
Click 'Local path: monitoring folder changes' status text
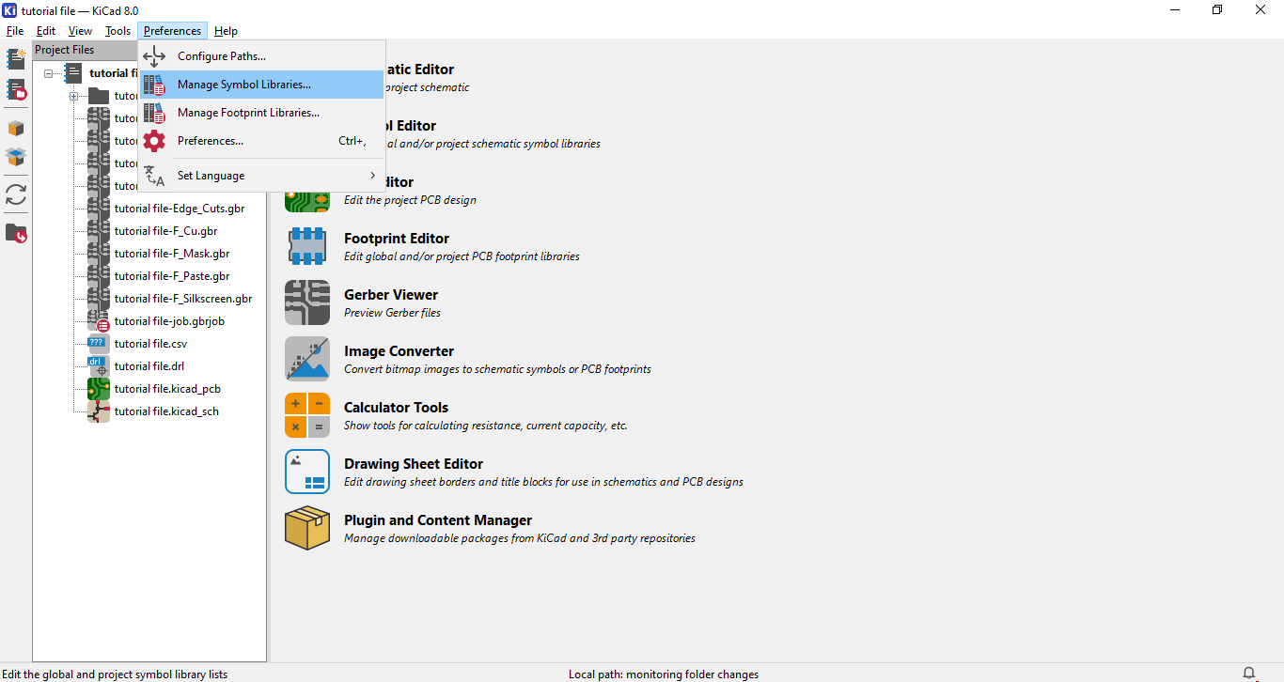click(x=664, y=674)
